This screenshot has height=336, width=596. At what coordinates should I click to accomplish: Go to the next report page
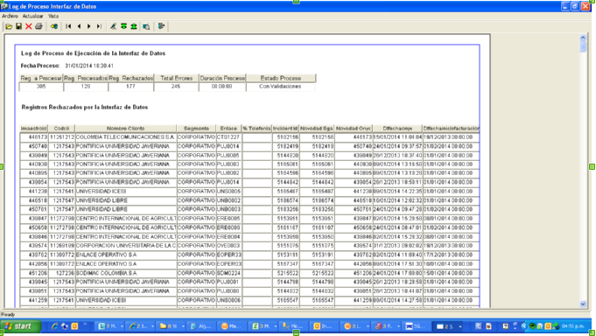(89, 26)
